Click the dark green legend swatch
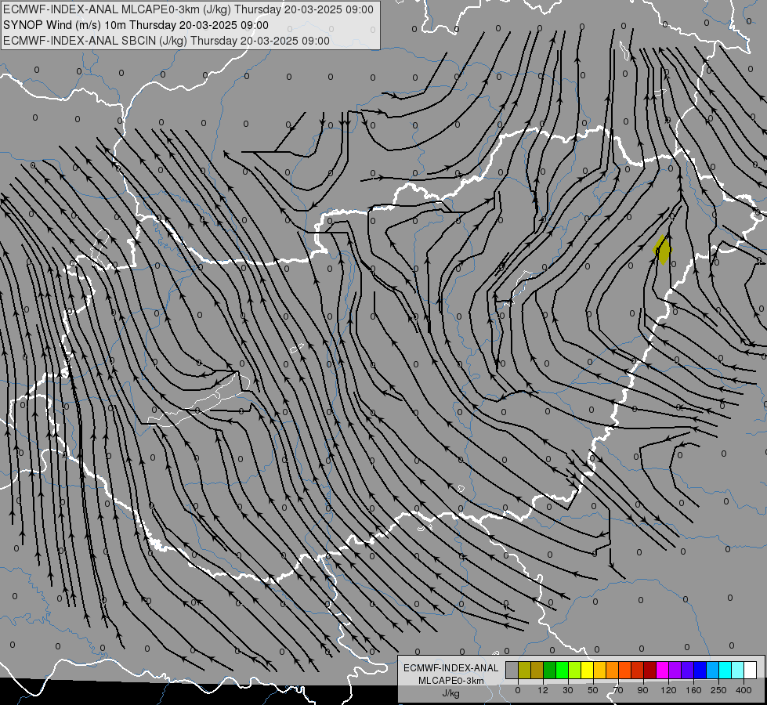The height and width of the screenshot is (705, 767). [550, 670]
